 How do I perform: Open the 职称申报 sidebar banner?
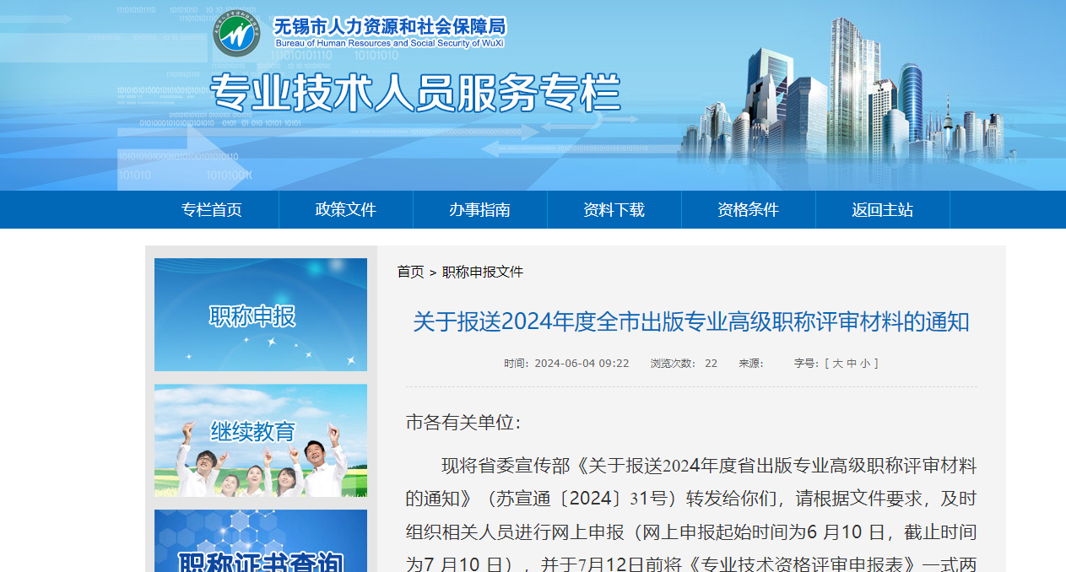261,315
